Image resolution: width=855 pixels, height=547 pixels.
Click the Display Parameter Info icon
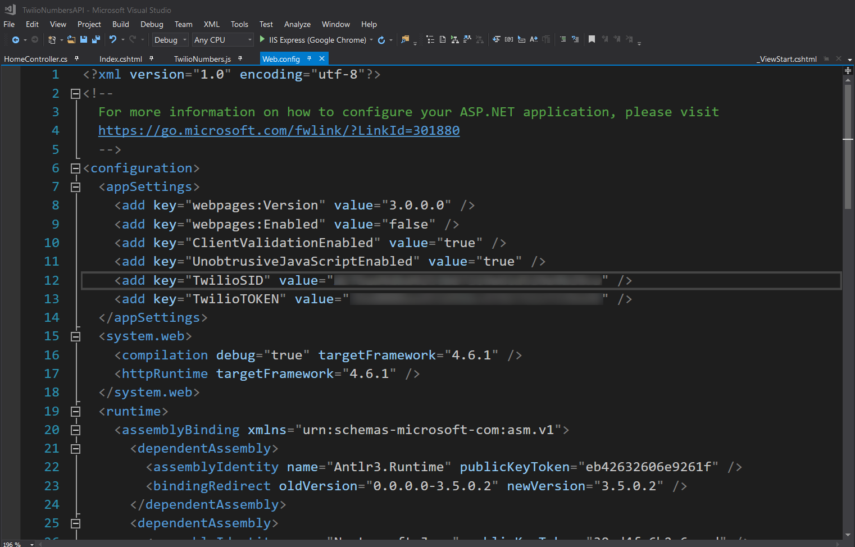[508, 39]
